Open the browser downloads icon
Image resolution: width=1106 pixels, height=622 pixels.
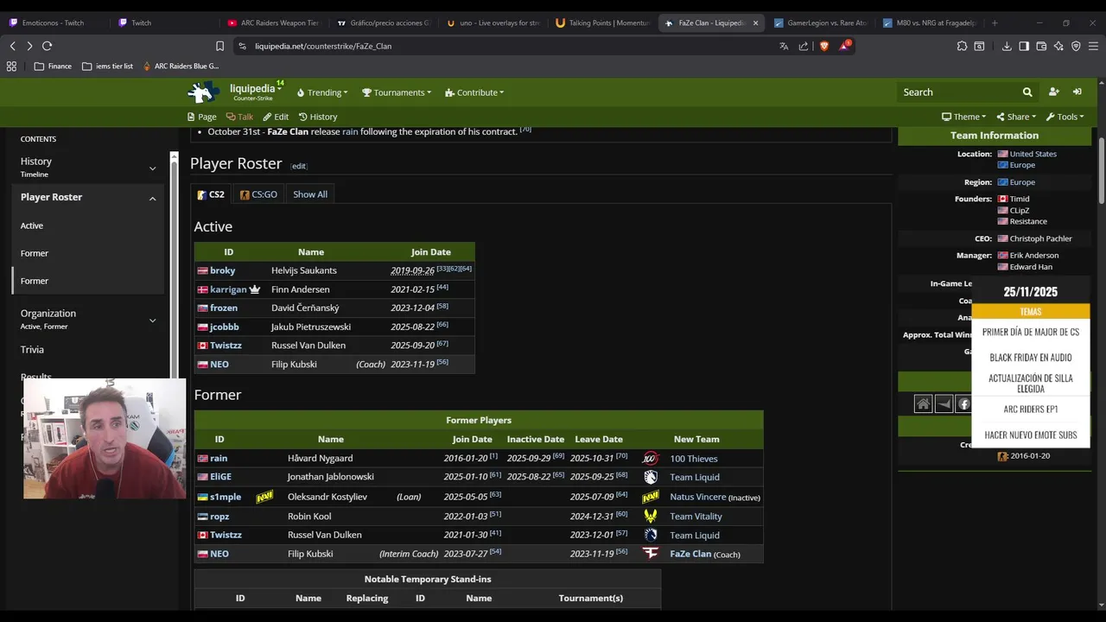(1007, 46)
